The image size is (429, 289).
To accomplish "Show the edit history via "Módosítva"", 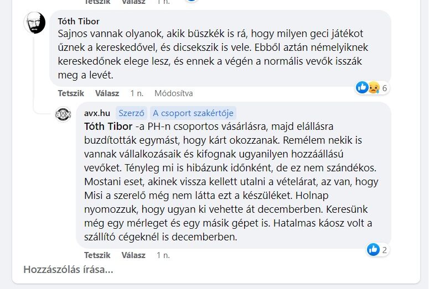I will point(172,93).
